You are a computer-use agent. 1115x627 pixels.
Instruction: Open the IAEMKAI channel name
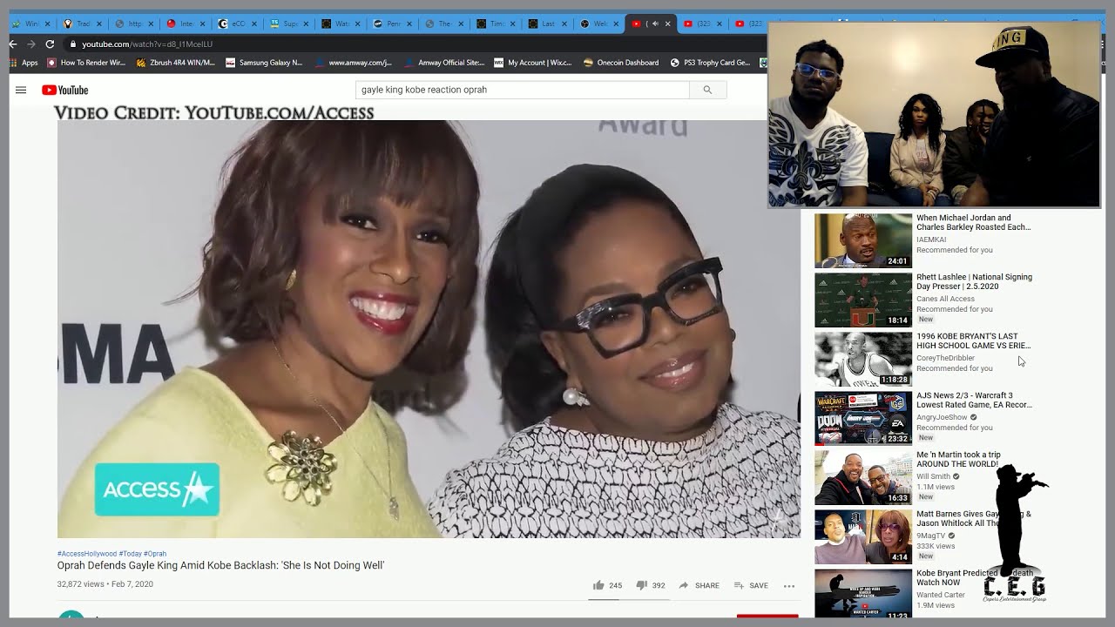pos(931,239)
